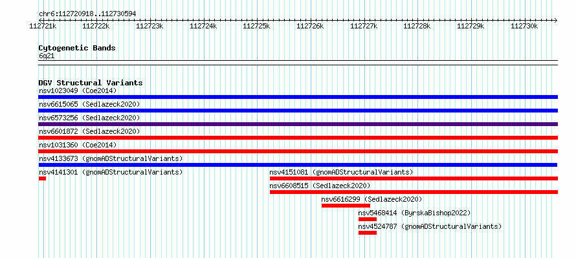This screenshot has width=576, height=258.
Task: Click the Cytogenetic Bands track title
Action: click(77, 48)
